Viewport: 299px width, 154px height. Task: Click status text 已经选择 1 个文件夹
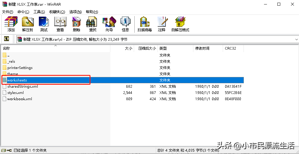[30, 150]
